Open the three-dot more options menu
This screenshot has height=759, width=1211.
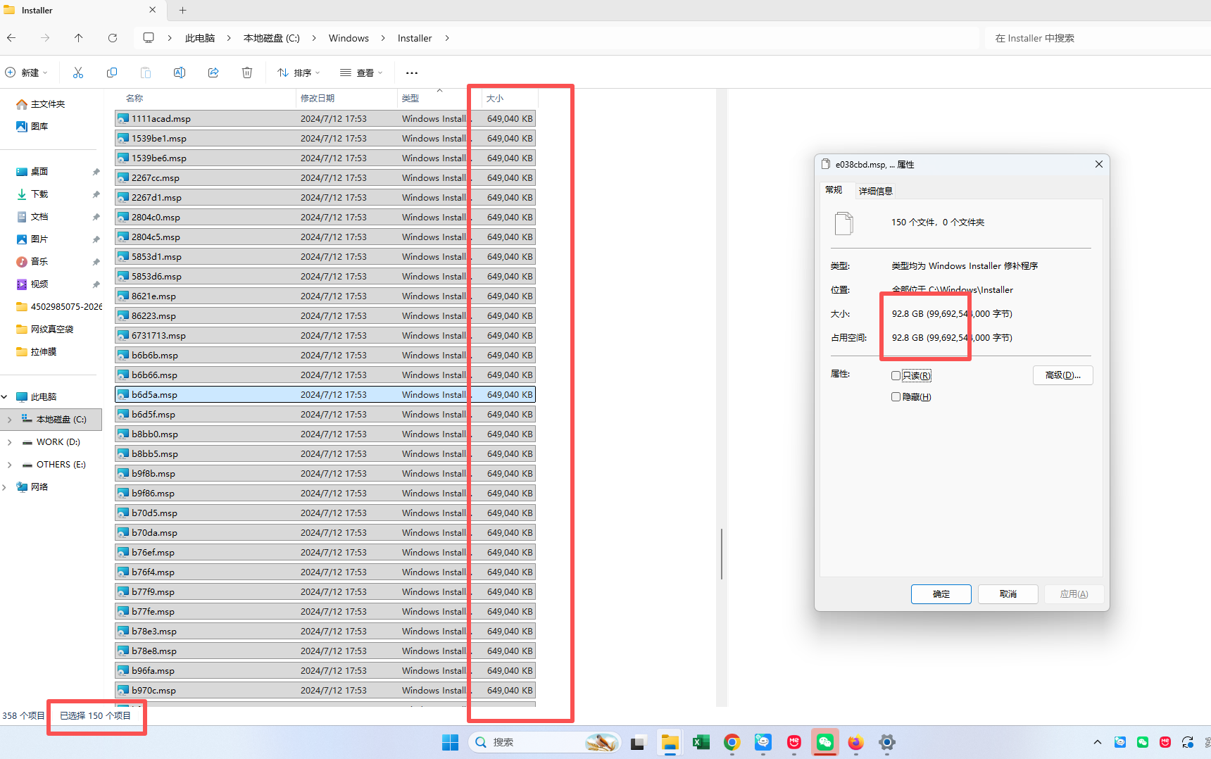tap(412, 73)
